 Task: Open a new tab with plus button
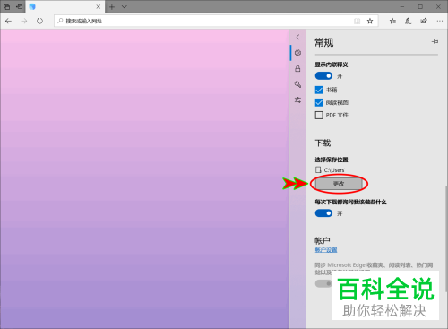pyautogui.click(x=112, y=6)
